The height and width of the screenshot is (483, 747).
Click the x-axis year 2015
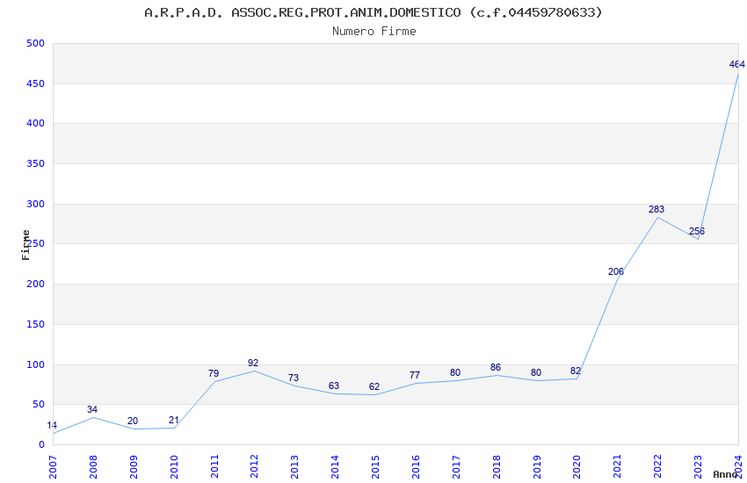(x=375, y=466)
